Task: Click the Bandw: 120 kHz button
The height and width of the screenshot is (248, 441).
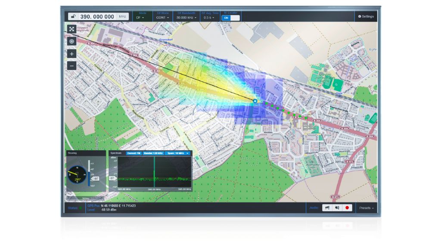Action: pos(153,153)
